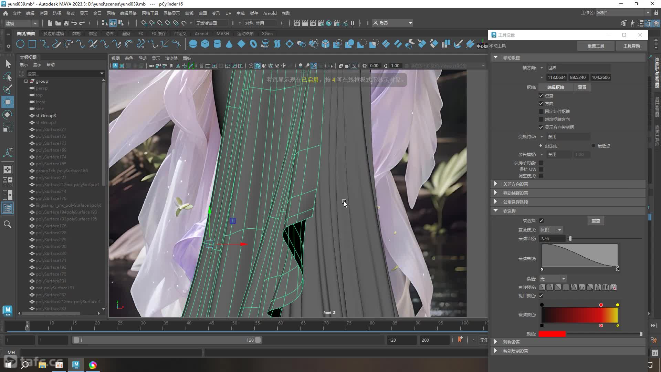Image resolution: width=661 pixels, height=372 pixels.
Task: Activate the Paint selection tool
Action: click(x=8, y=89)
